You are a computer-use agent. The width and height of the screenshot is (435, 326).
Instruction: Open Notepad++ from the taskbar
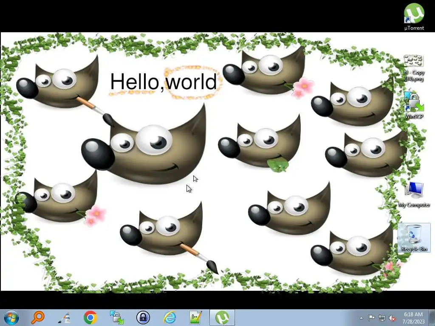tap(196, 318)
